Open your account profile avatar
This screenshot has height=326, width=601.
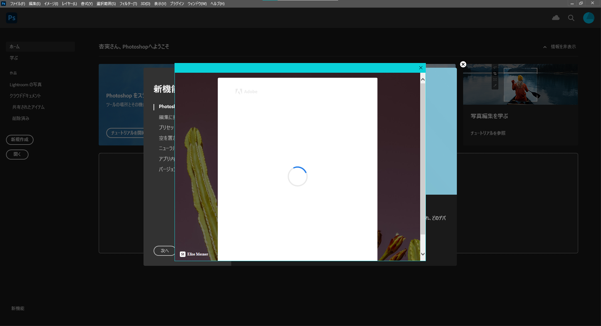tap(588, 18)
